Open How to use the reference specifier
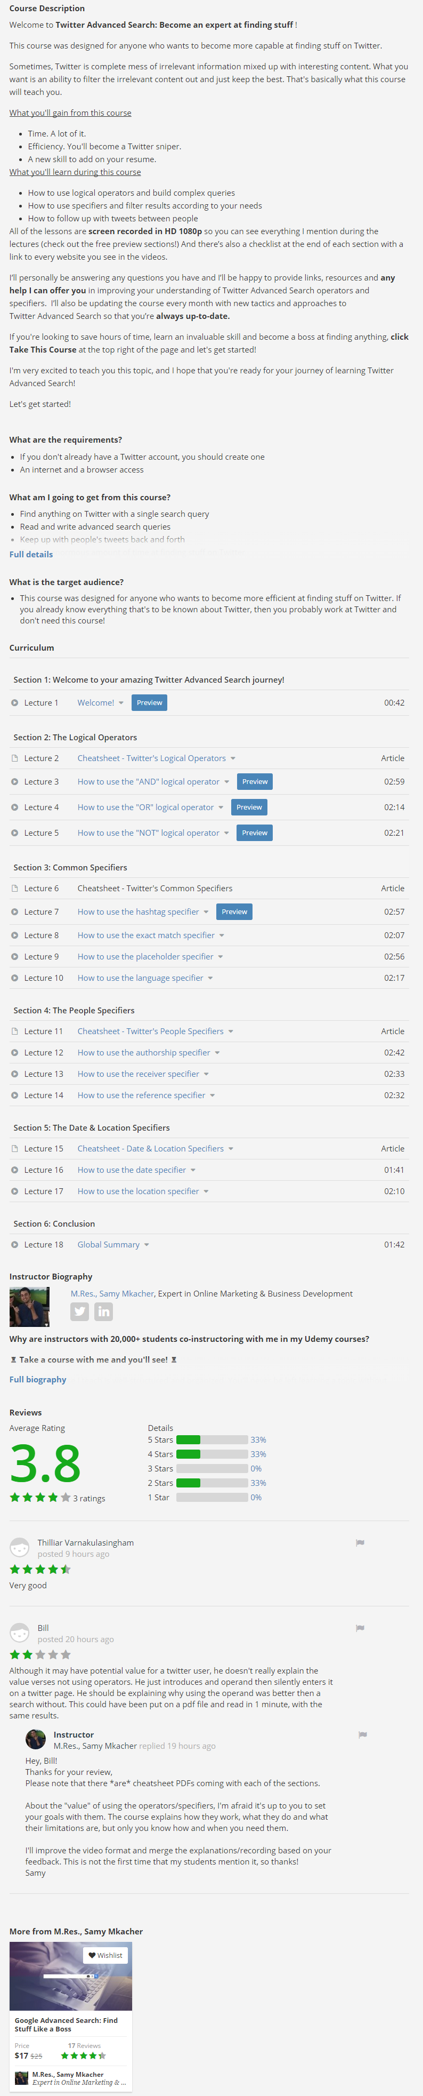423x2096 pixels. click(x=142, y=1094)
